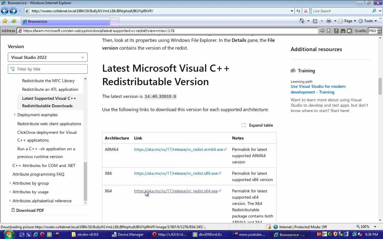
Task: Click the RSS feeds icon
Action: (315, 21)
